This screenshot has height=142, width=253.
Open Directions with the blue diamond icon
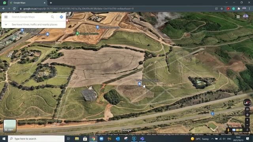coord(62,17)
